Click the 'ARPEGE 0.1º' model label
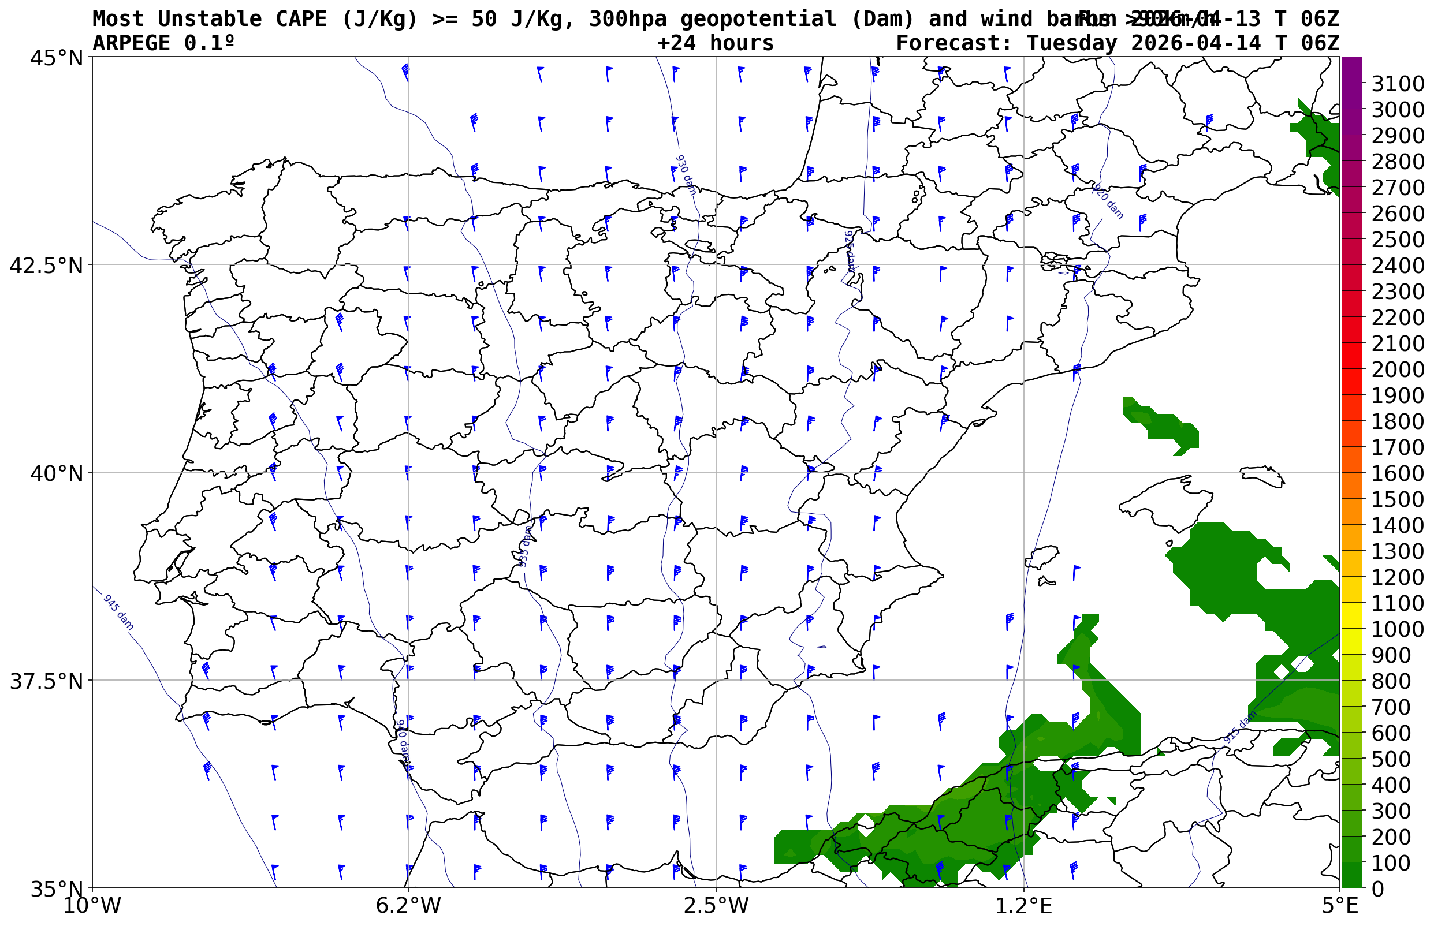This screenshot has width=1434, height=926. coord(163,43)
